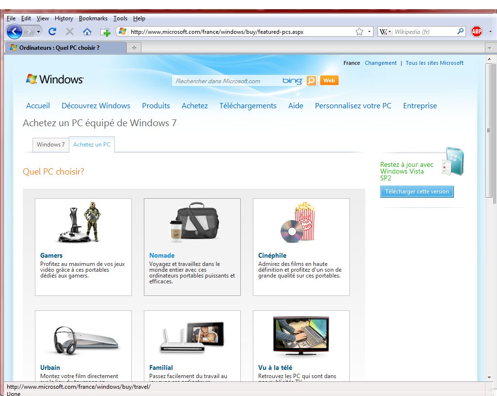Viewport: 497px width, 396px height.
Task: Click the Entreprise navigation link
Action: coord(420,105)
